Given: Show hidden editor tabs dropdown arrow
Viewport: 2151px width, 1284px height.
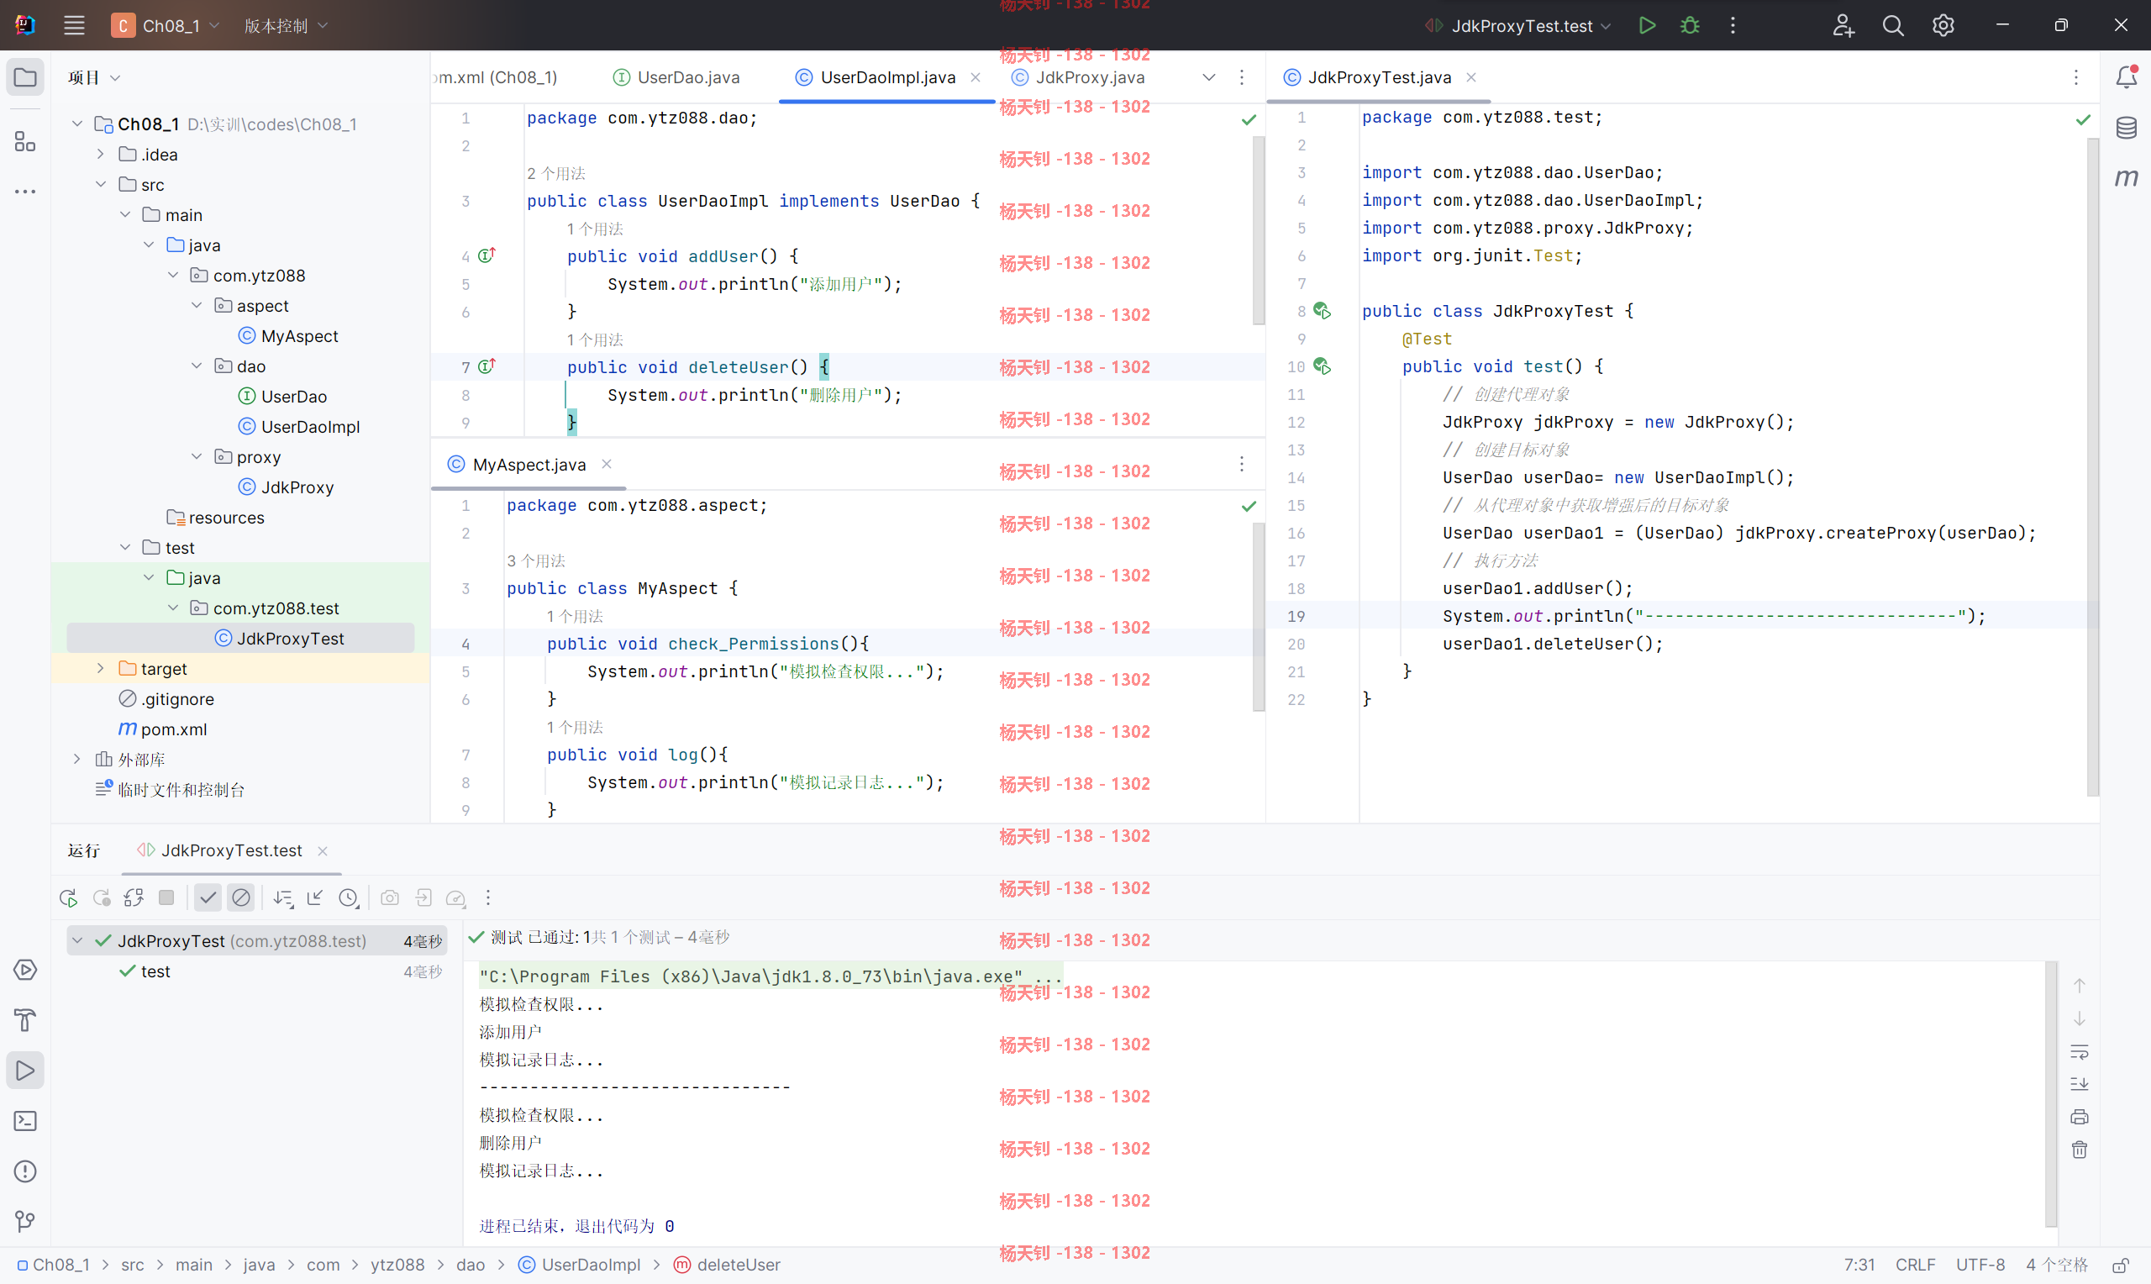Looking at the screenshot, I should [1208, 77].
